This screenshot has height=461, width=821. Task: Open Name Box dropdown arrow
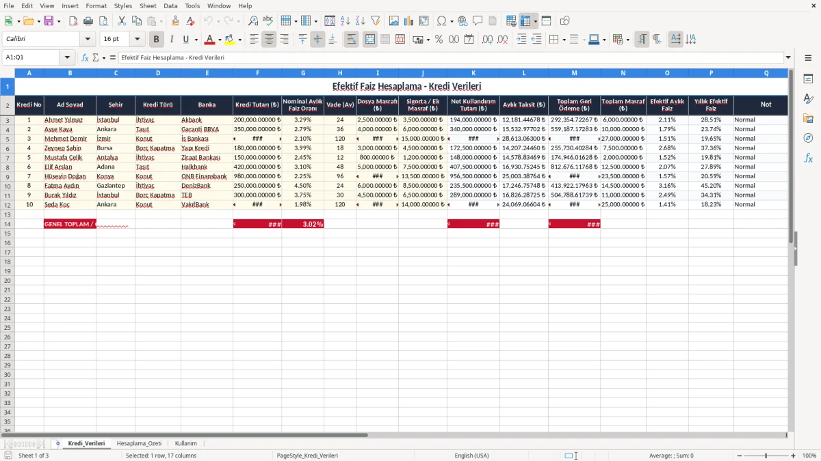[x=67, y=57]
